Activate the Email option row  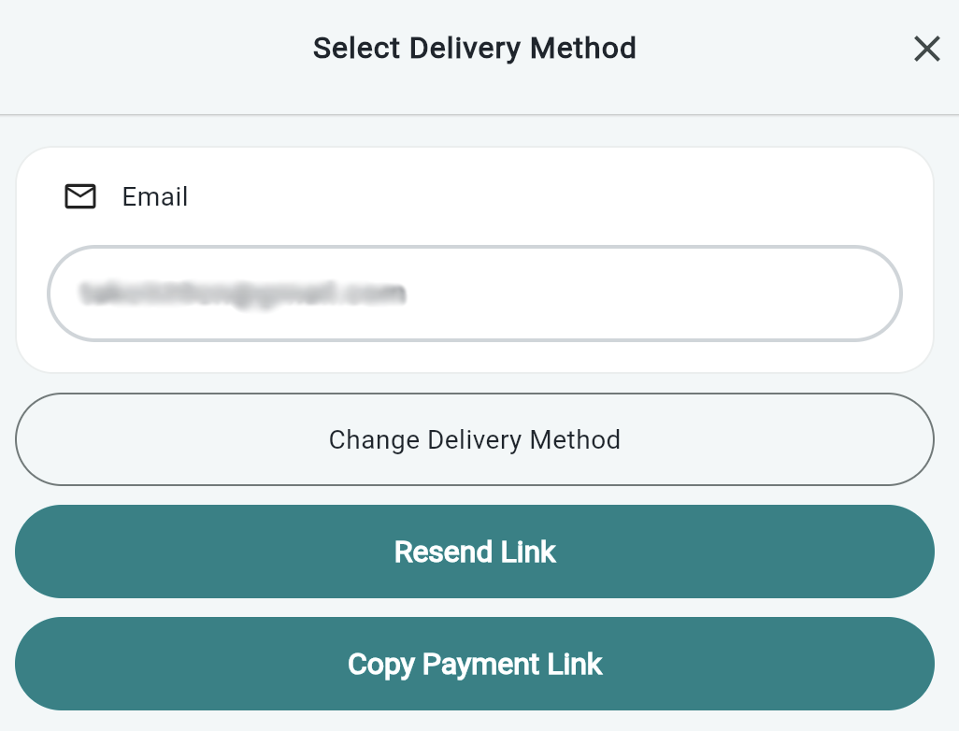(475, 196)
